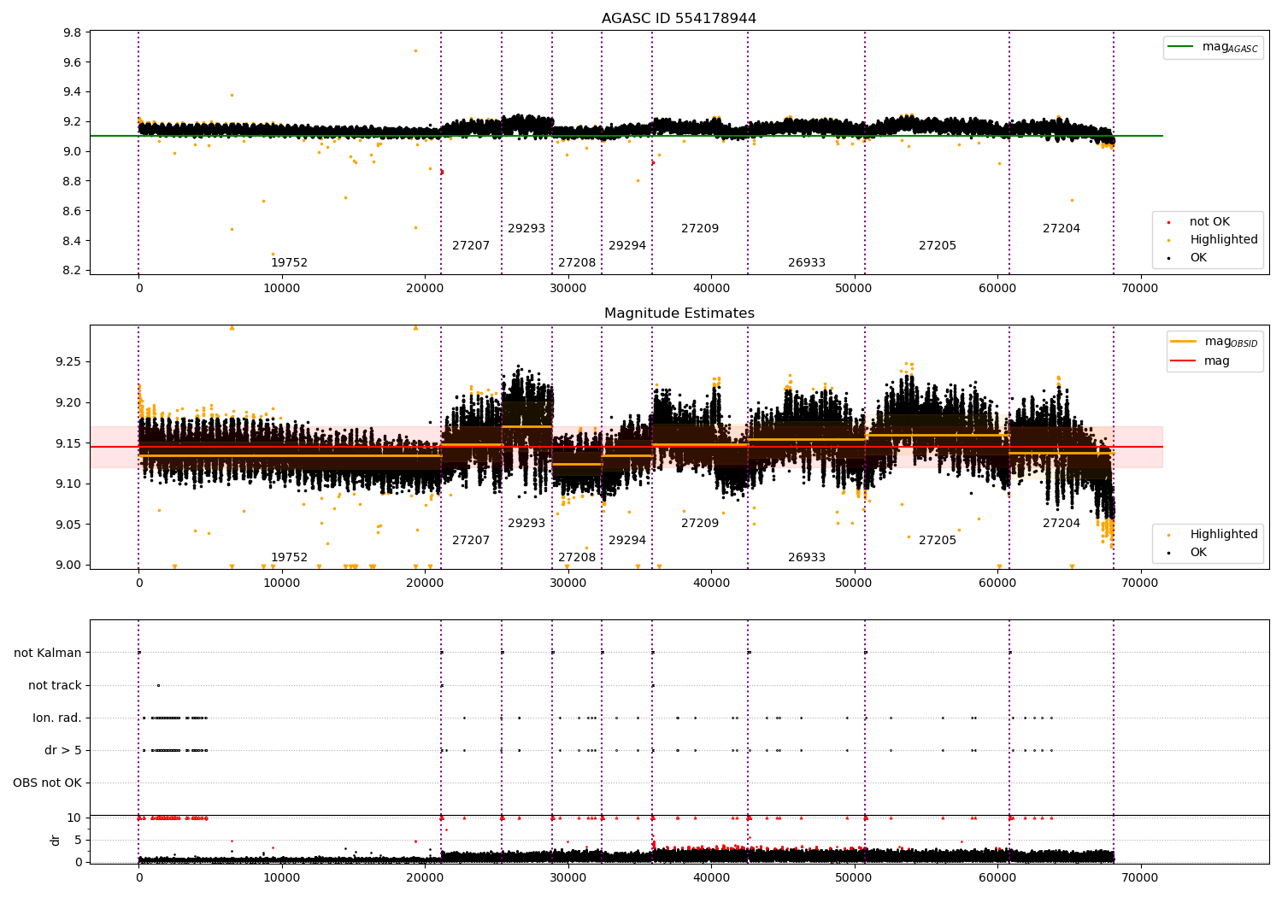Click the 'dr > 5' row label
The image size is (1282, 897).
[63, 750]
